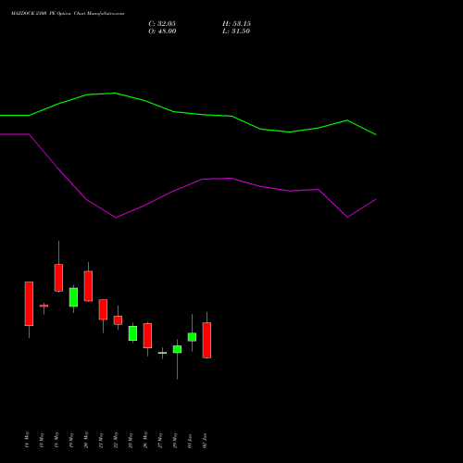The image size is (463, 463).
Task: Click the open price value O: 48.00
Action: tap(162, 31)
